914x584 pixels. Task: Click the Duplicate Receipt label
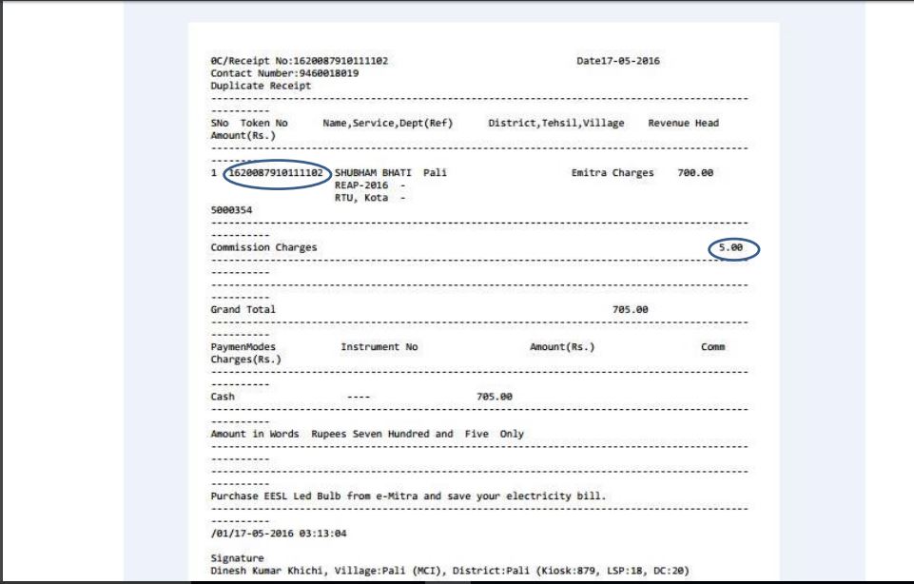(260, 86)
